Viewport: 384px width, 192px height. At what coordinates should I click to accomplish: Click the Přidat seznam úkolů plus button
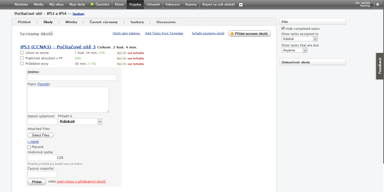click(249, 34)
